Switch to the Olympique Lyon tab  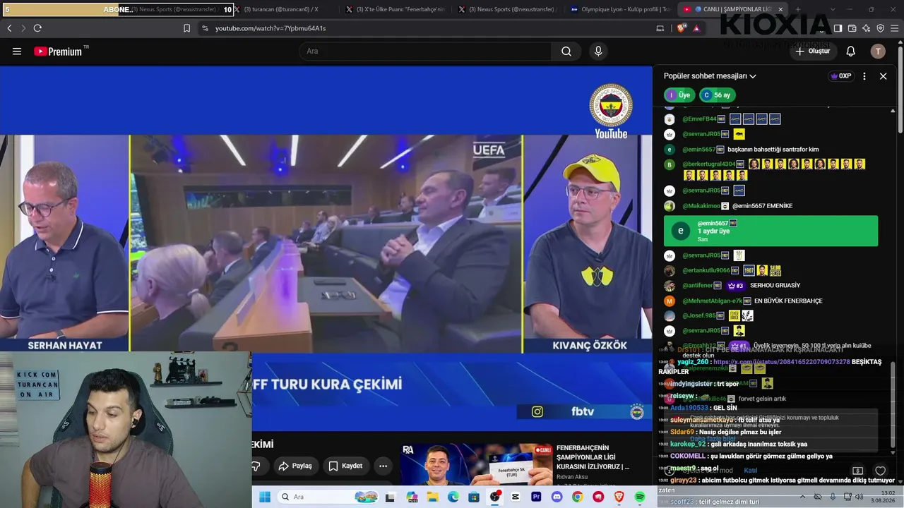click(620, 9)
